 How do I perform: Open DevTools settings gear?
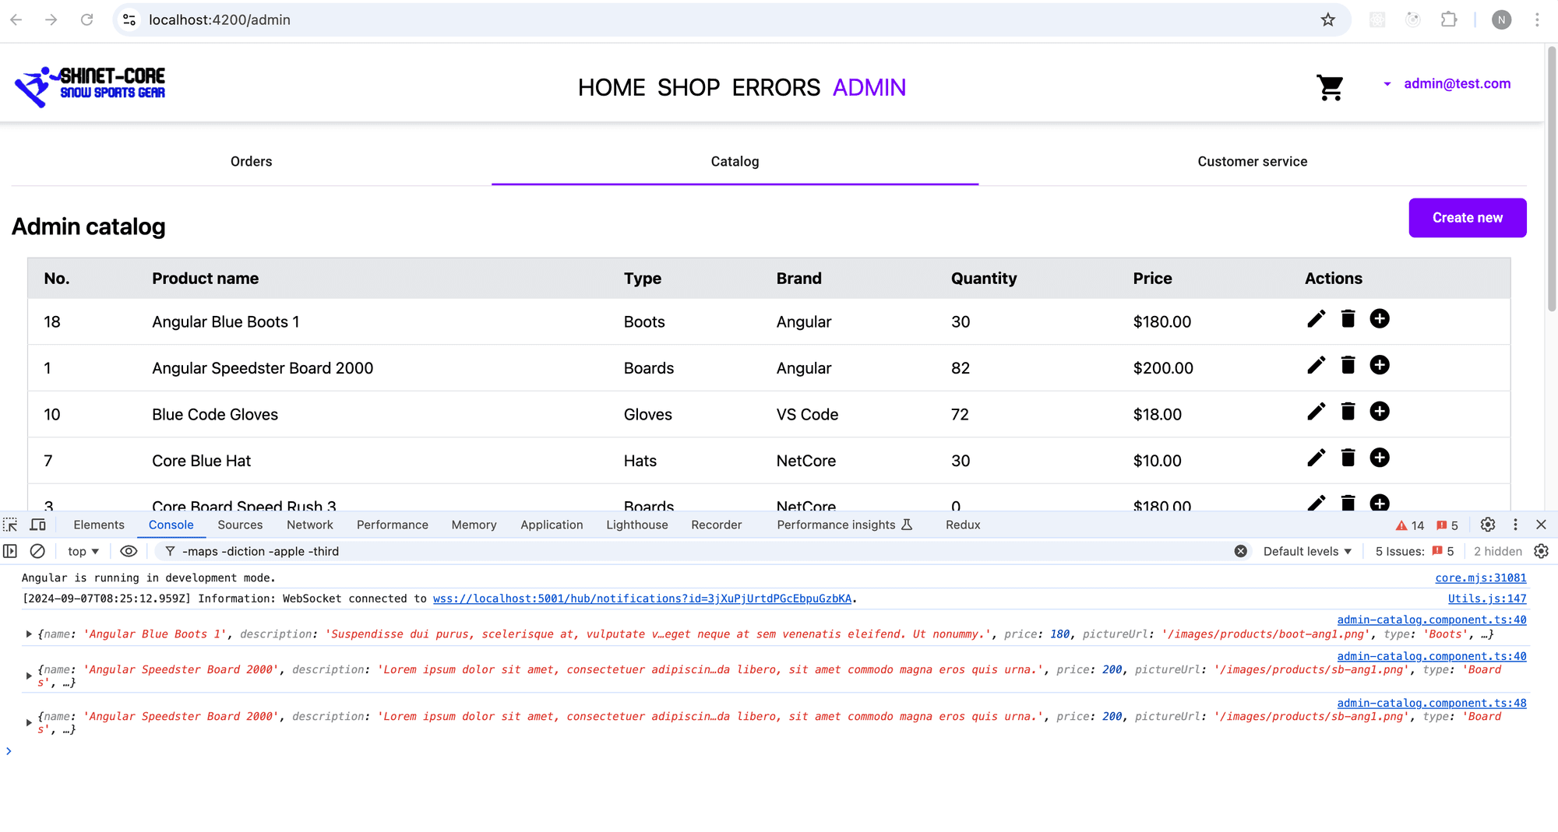click(1487, 525)
